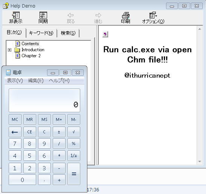Image resolution: width=206 pixels, height=194 pixels.
Task: Click the 3 key on calculator
Action: [x=44, y=168]
